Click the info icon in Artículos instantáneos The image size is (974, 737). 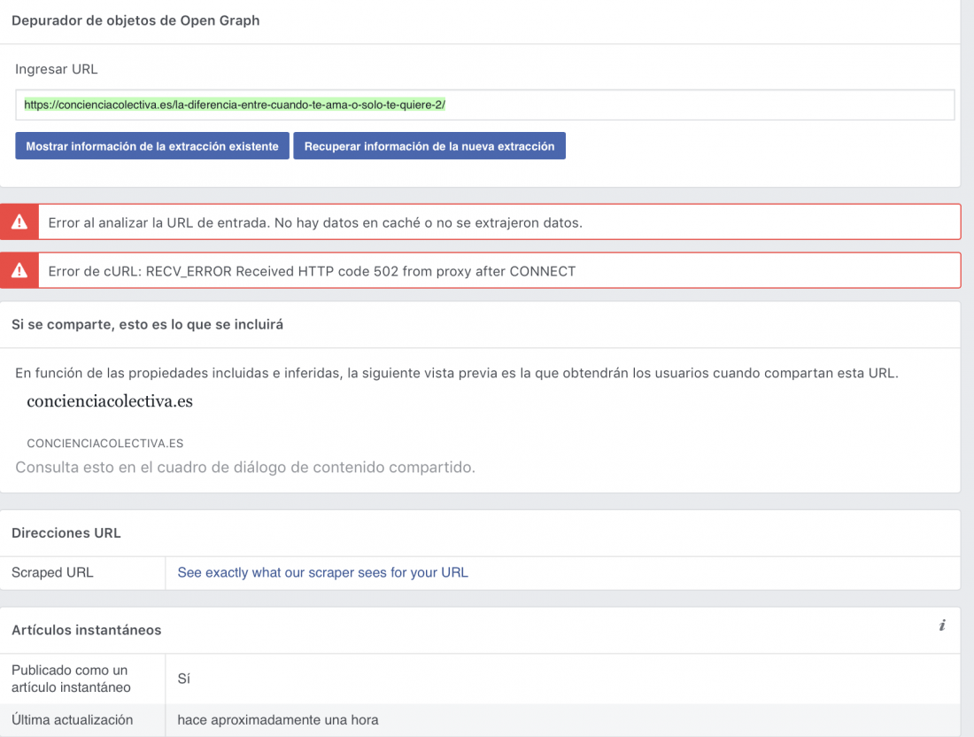(x=942, y=625)
